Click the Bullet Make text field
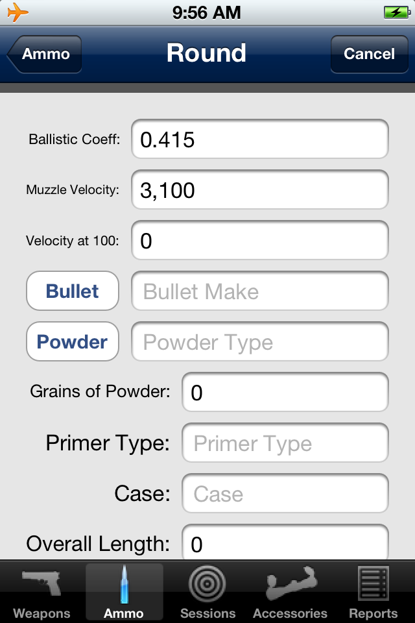Screen dimensions: 415x623 [259, 291]
